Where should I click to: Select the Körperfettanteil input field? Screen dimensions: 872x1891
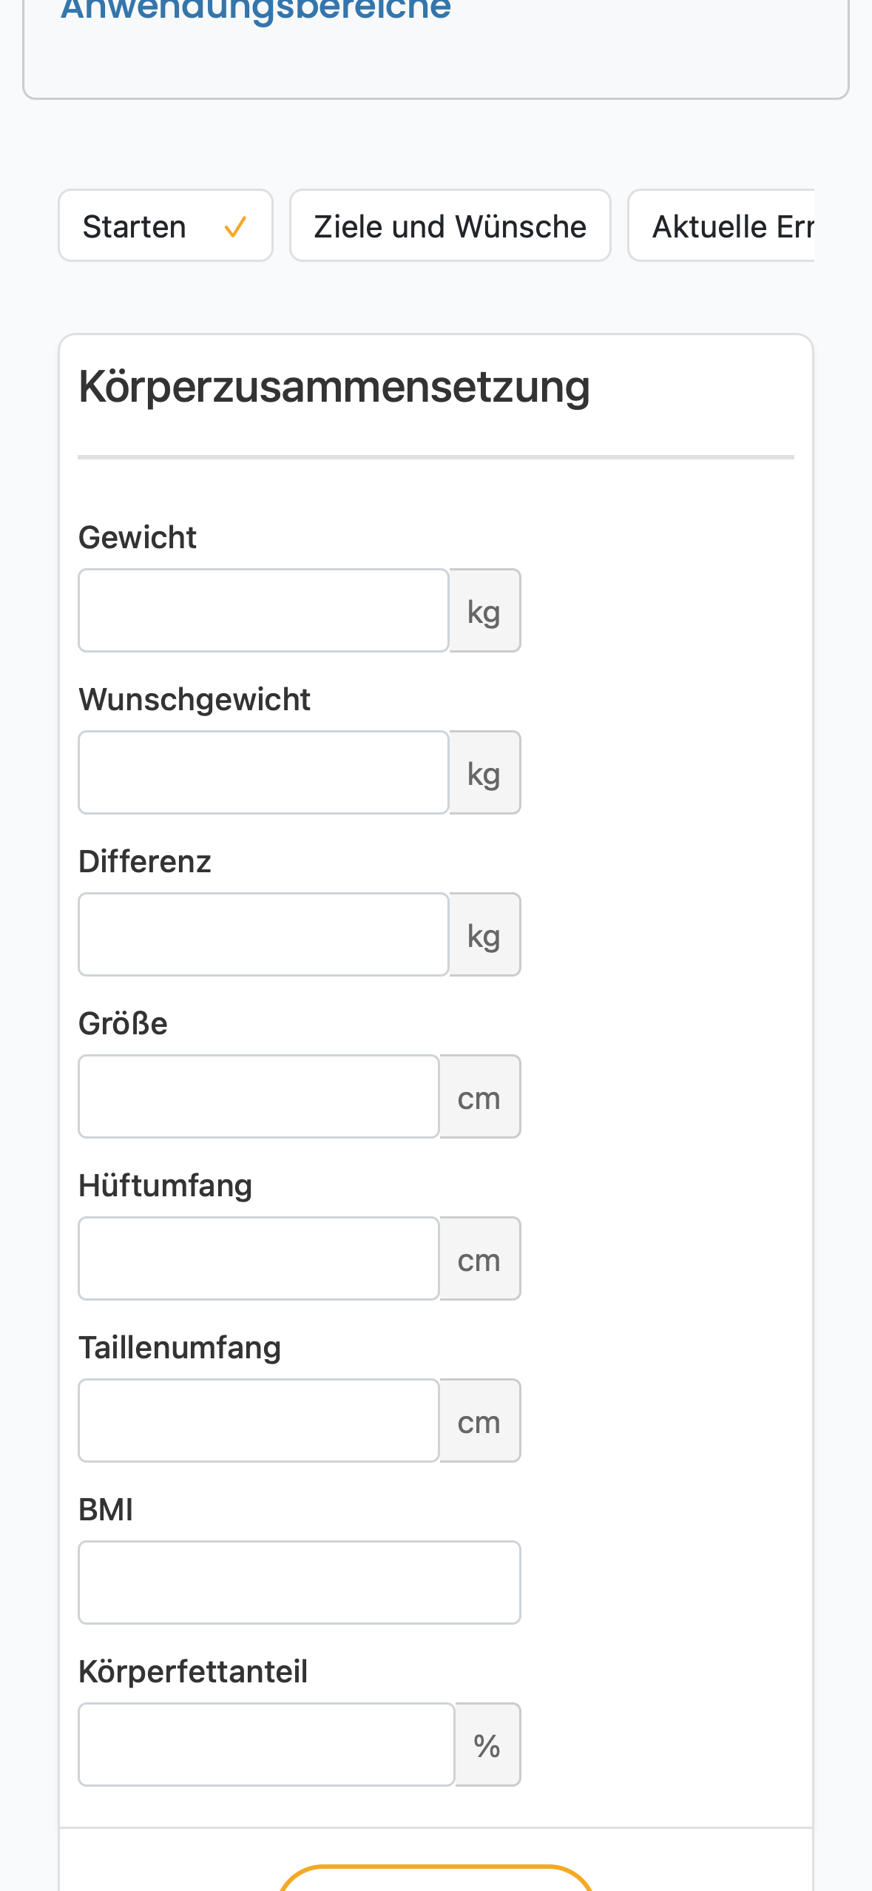[x=266, y=1745]
